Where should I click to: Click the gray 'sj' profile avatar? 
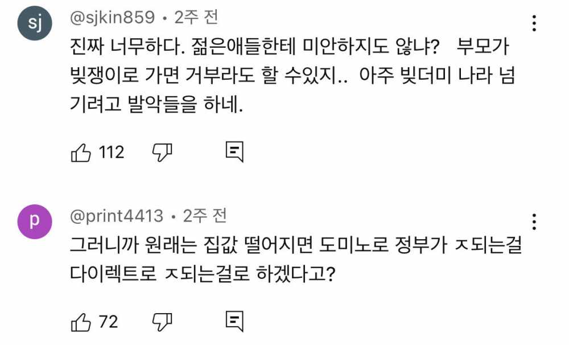click(x=35, y=26)
